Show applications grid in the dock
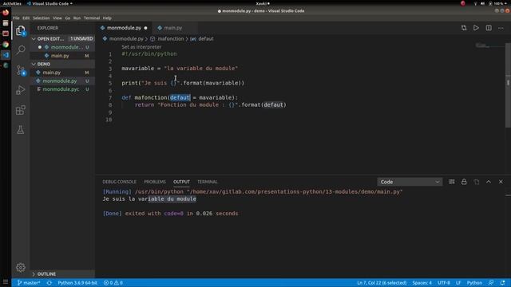Screen dimensions: 511x287 coord(6,281)
